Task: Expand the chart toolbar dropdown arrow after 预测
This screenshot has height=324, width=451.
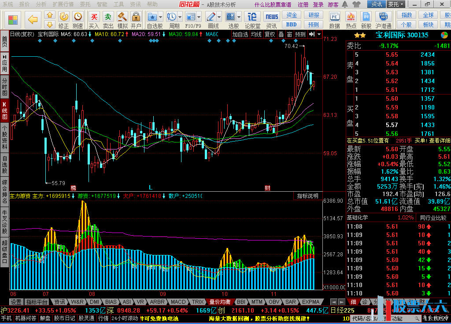Action: (x=318, y=34)
